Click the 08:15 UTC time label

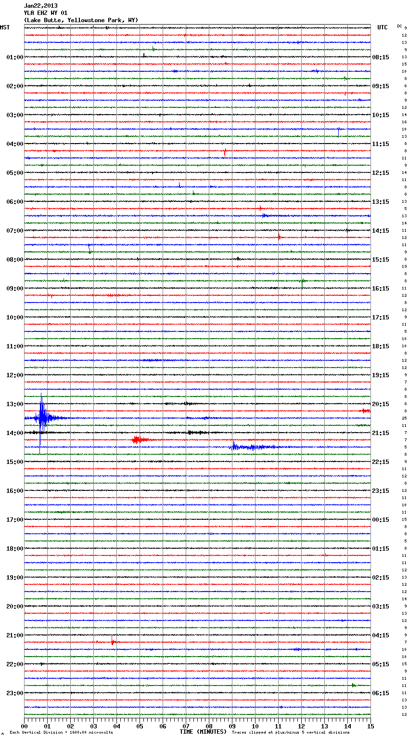[381, 57]
